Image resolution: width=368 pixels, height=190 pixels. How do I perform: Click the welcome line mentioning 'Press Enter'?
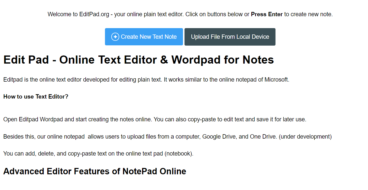190,14
